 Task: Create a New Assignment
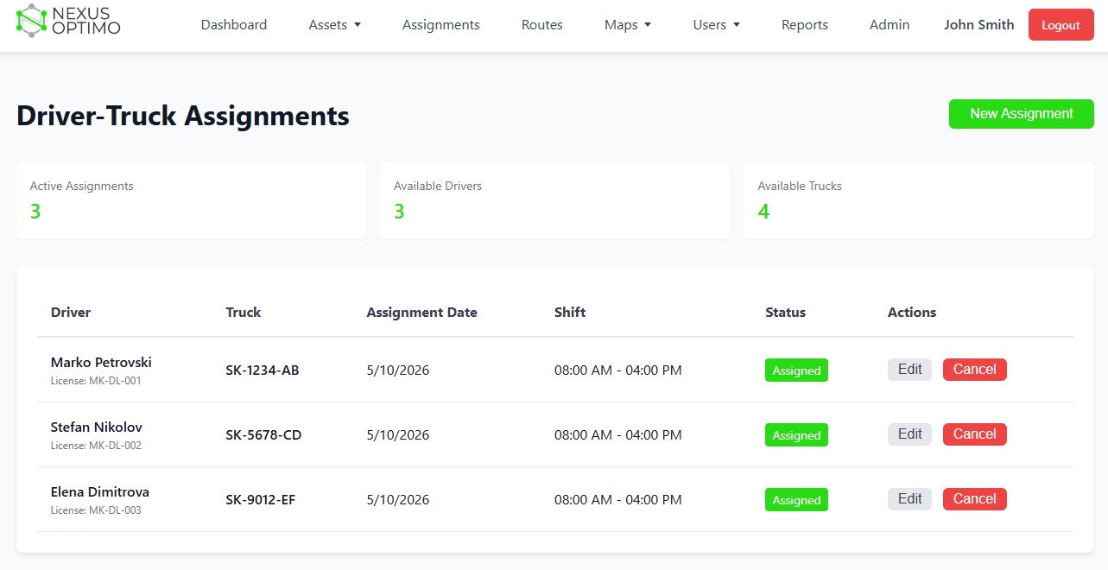1022,114
